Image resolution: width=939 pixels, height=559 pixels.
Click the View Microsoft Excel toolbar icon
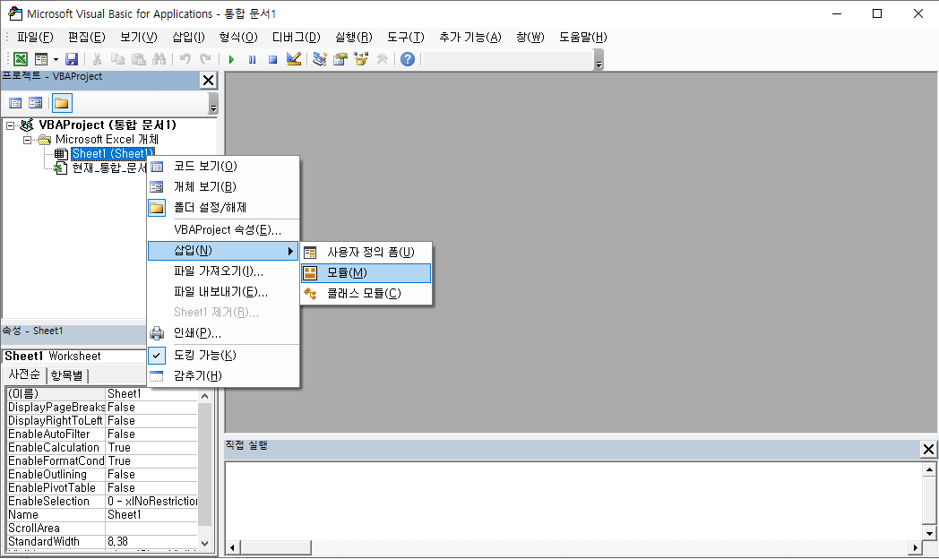point(21,59)
